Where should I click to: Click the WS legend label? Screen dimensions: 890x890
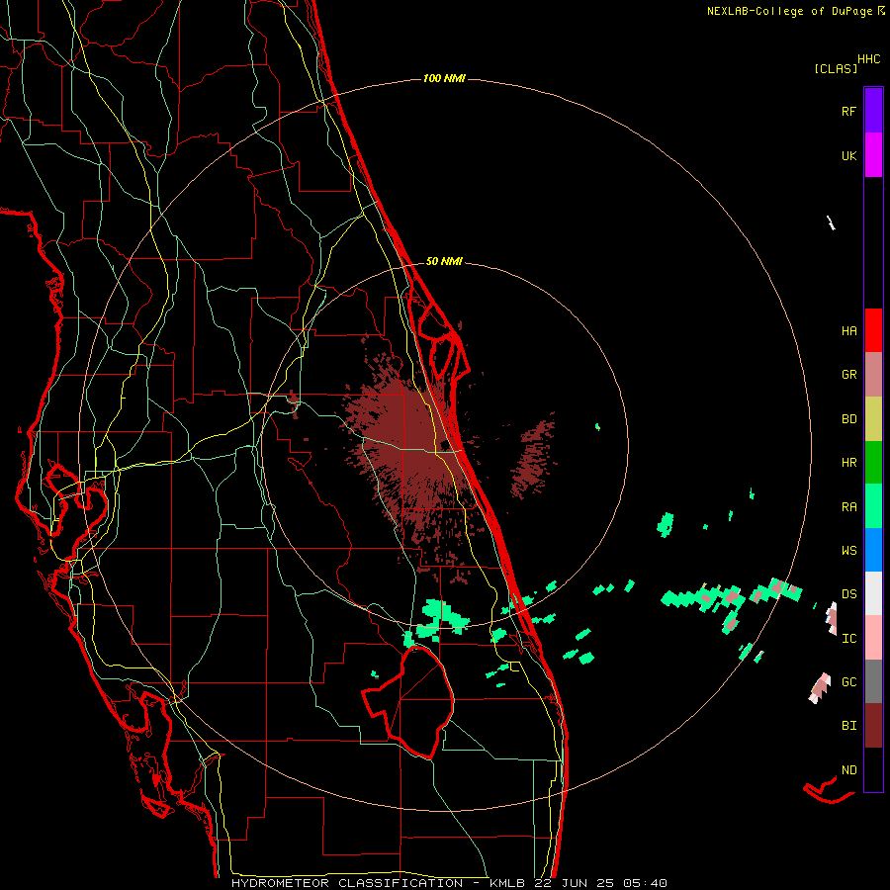coord(848,550)
